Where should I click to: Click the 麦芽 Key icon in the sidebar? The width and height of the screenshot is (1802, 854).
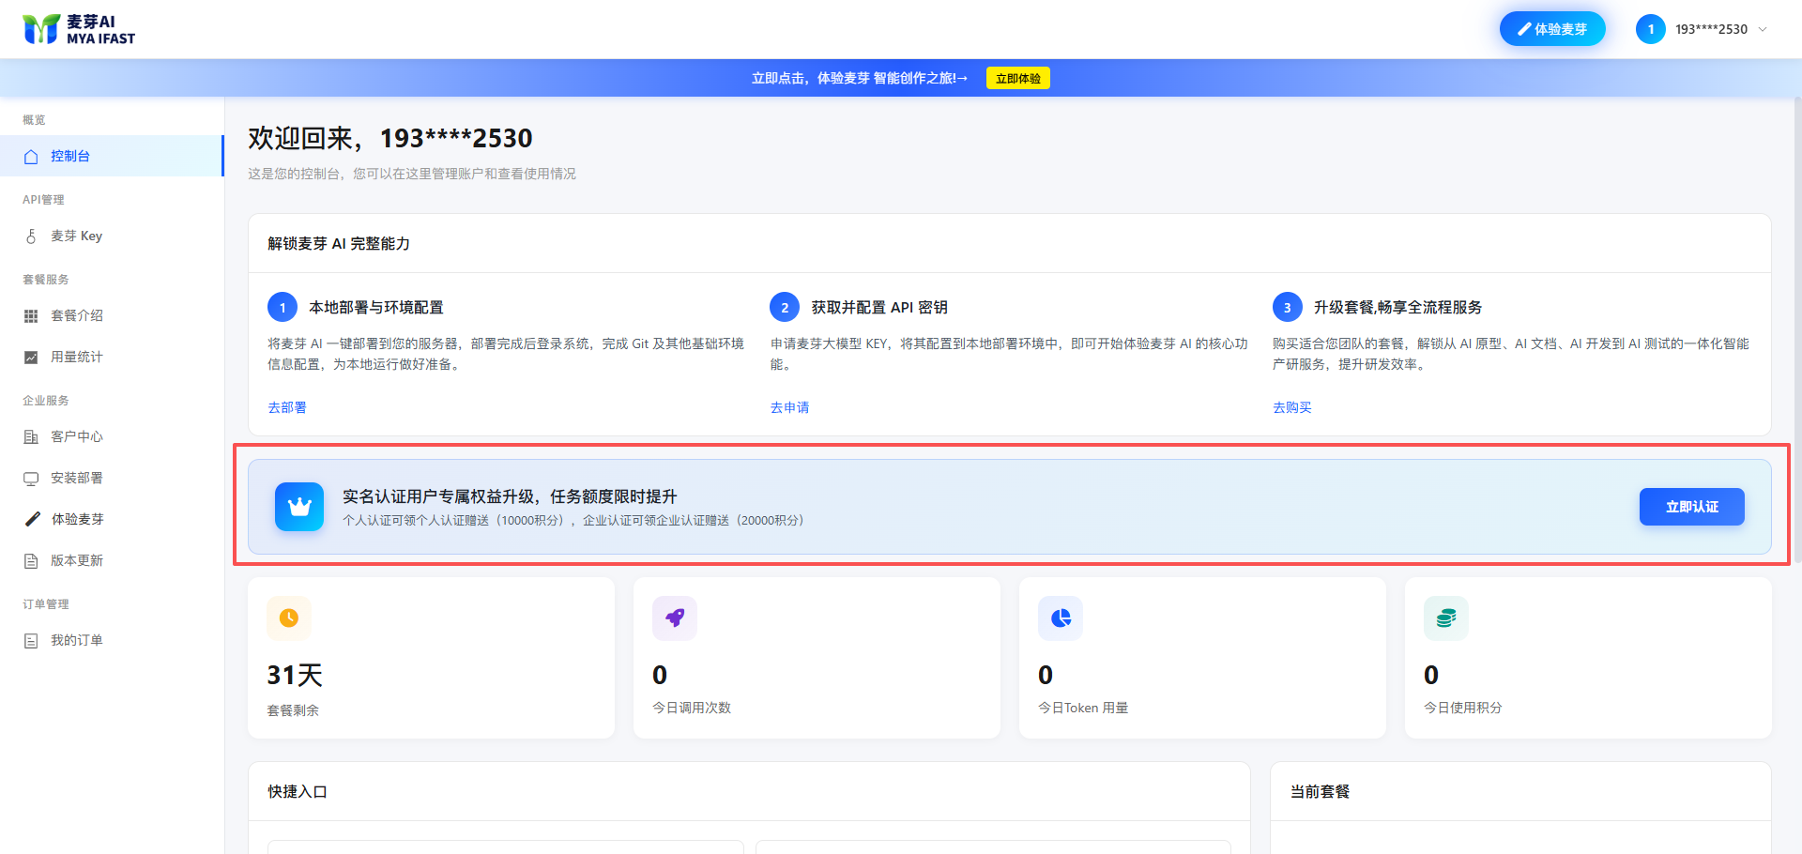pos(31,236)
